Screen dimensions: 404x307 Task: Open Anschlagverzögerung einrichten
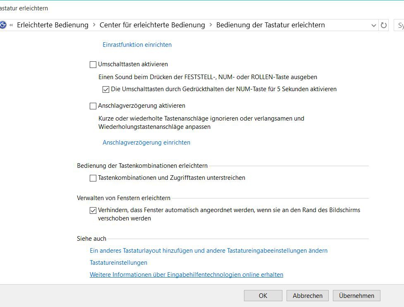(x=146, y=143)
